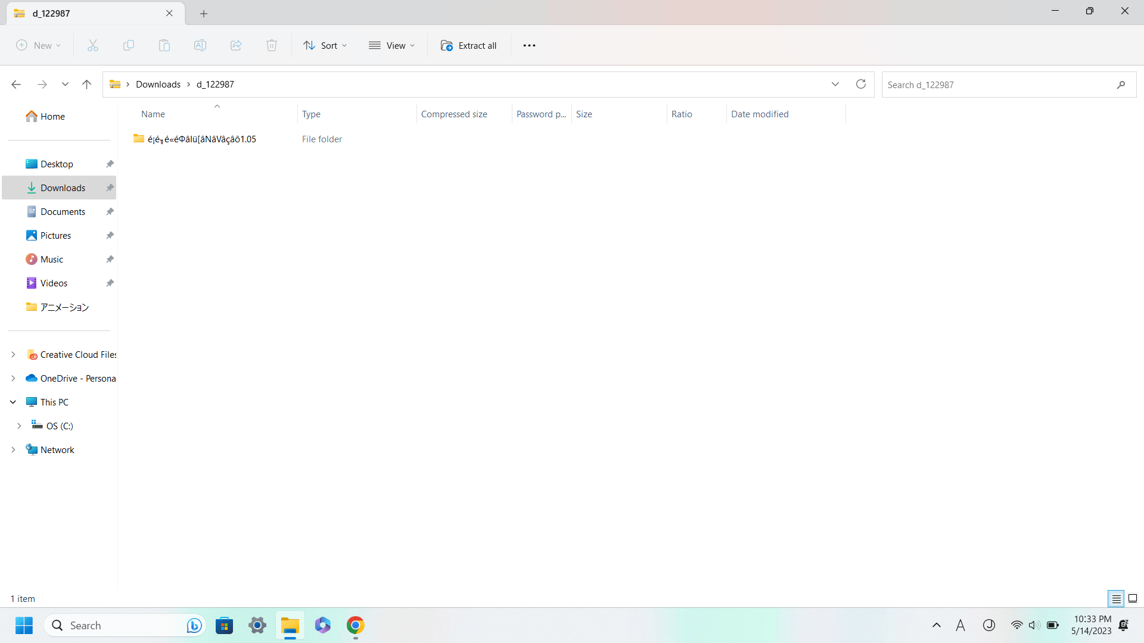Switch to details view icon
The height and width of the screenshot is (643, 1144).
(1116, 598)
